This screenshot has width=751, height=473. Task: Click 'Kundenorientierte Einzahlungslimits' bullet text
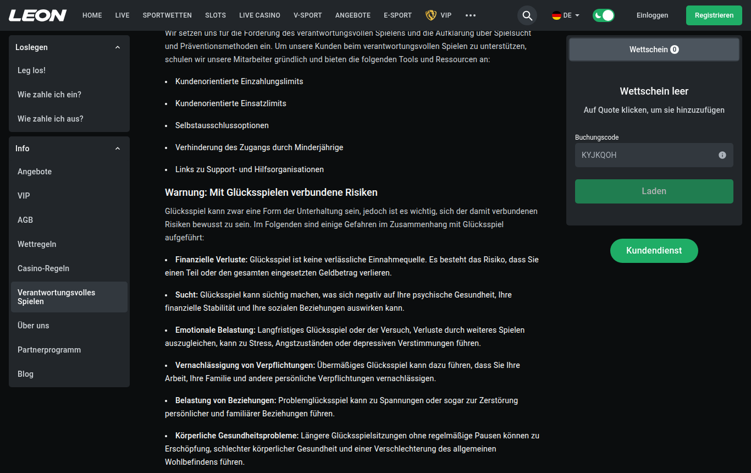tap(239, 81)
